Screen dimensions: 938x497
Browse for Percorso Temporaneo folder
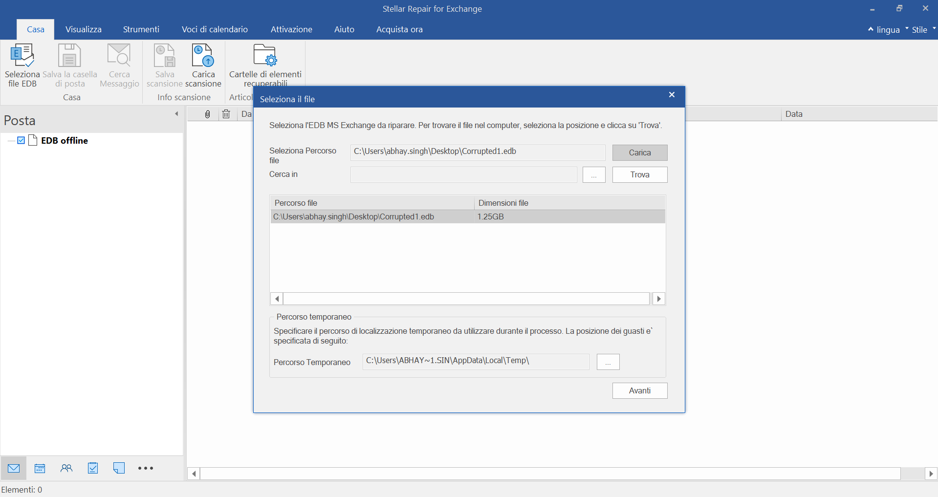click(608, 362)
